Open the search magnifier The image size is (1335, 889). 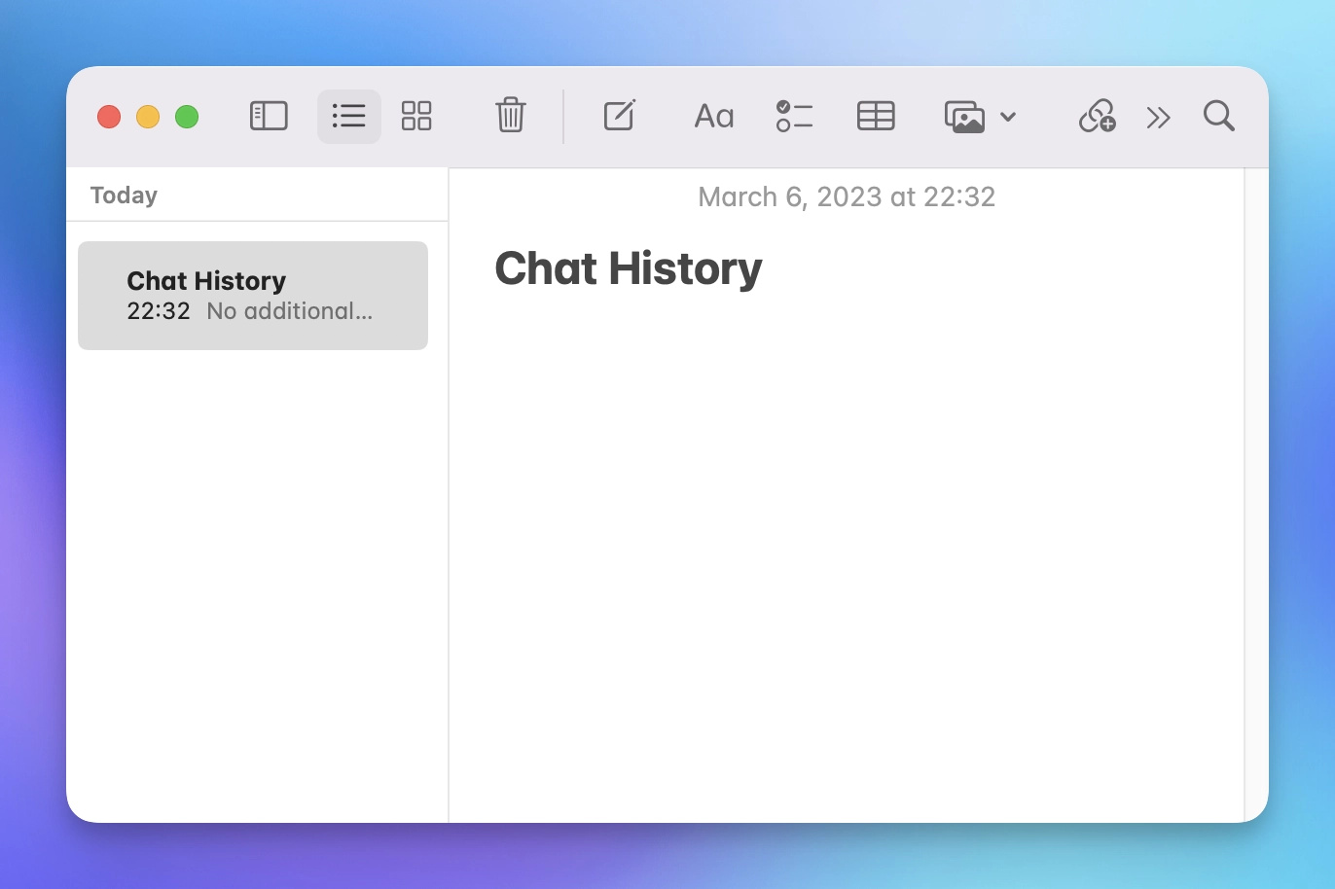(x=1219, y=117)
